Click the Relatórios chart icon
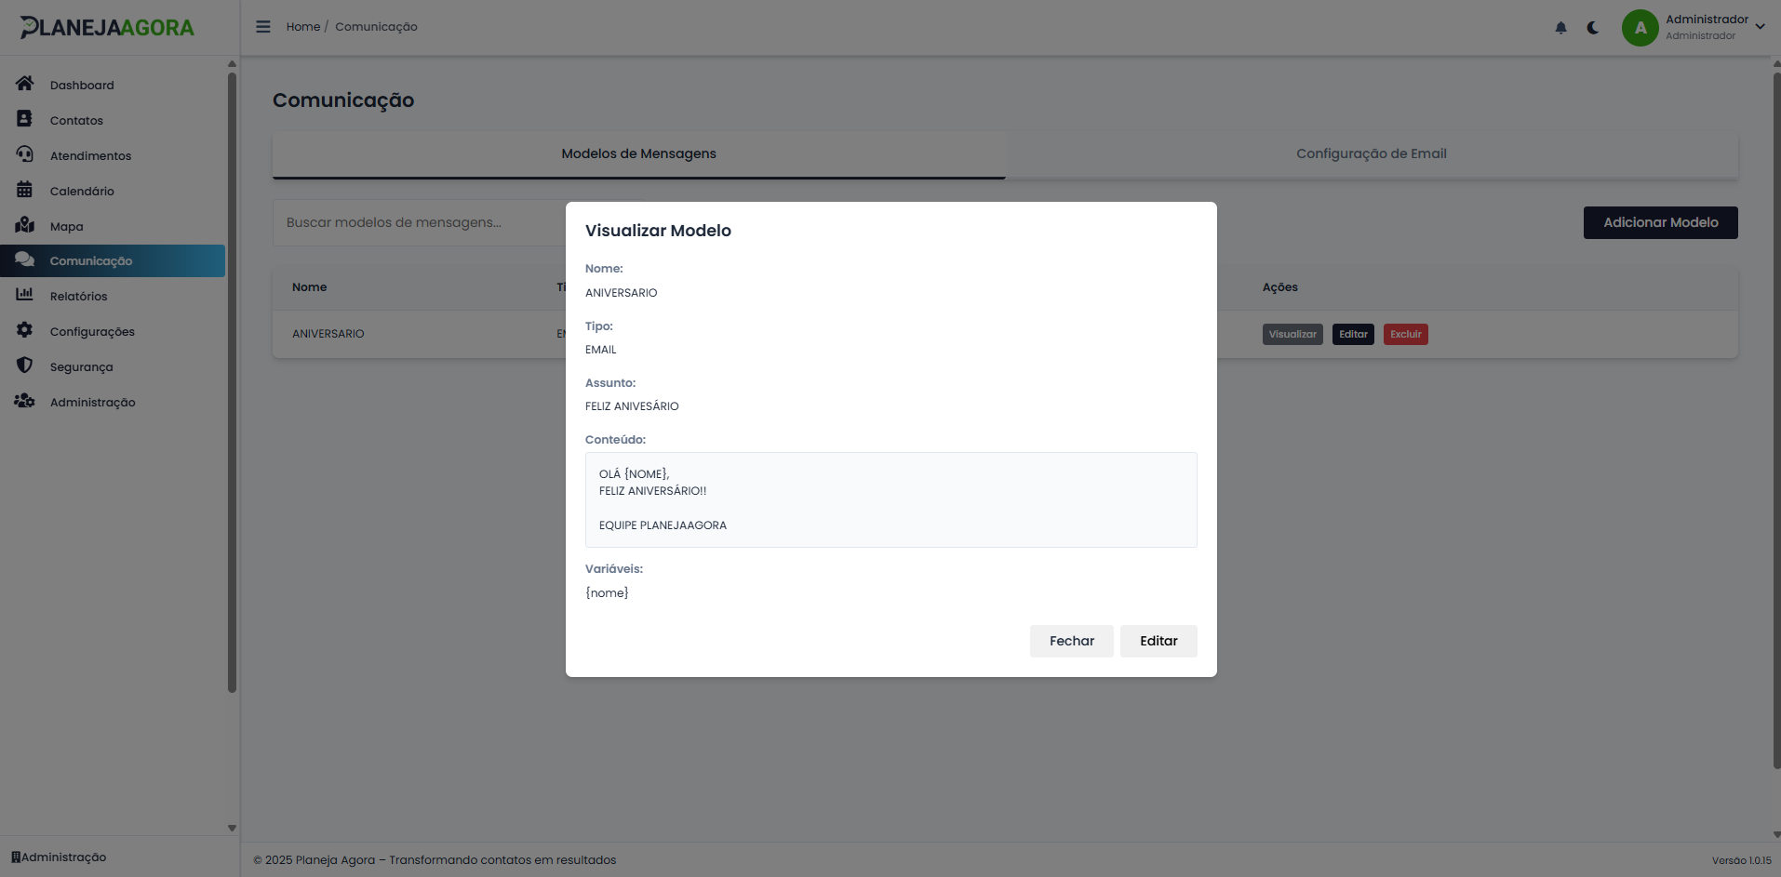1781x877 pixels. coord(25,295)
